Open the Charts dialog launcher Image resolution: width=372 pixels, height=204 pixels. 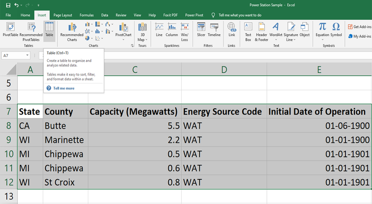coord(132,46)
